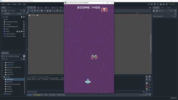This screenshot has height=100, width=178.
Task: Toggle visibility of the ParallaxBackground node
Action: click(x=24, y=27)
